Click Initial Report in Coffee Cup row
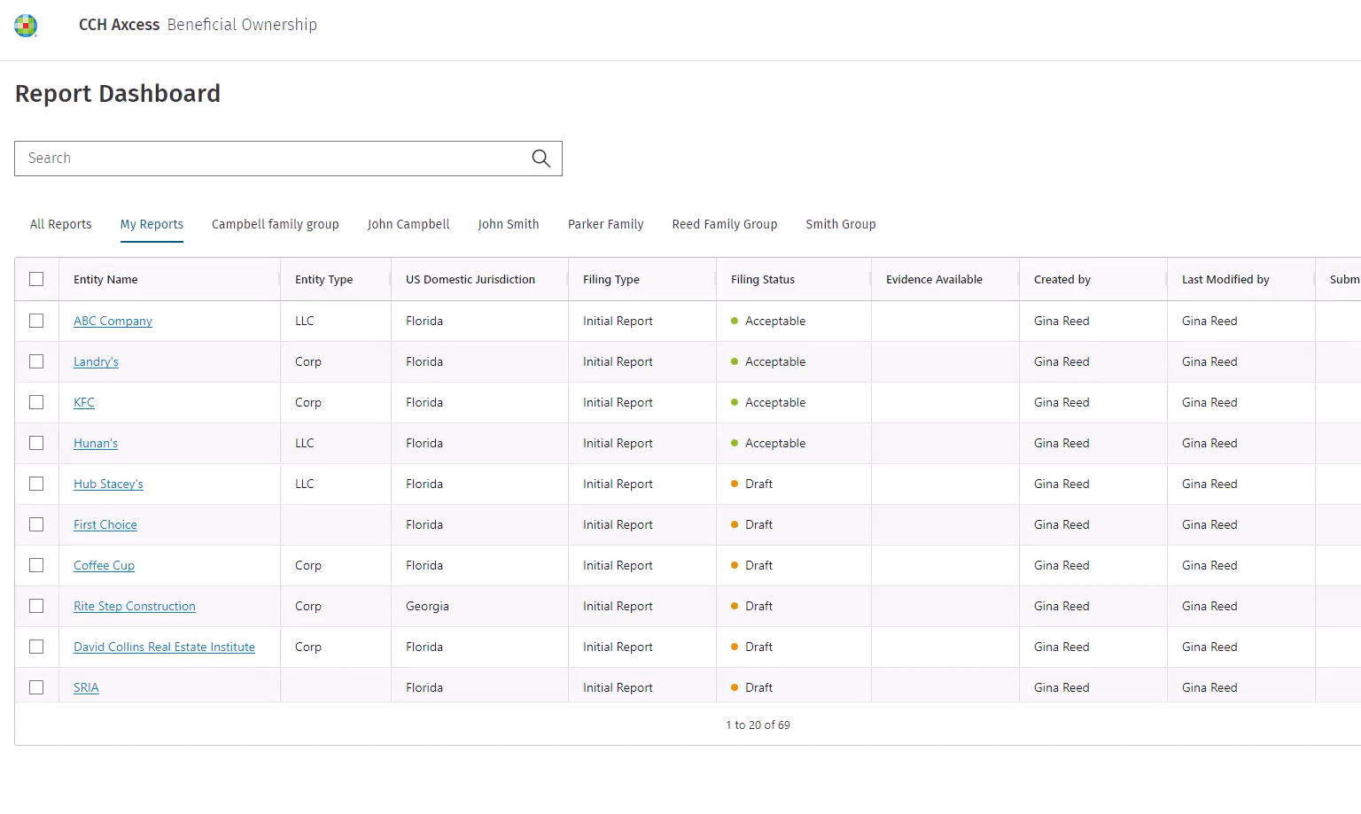1361x814 pixels. tap(618, 565)
